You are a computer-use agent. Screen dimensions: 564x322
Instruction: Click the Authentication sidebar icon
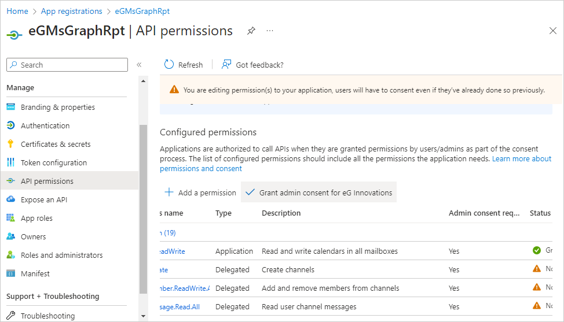[x=11, y=125]
